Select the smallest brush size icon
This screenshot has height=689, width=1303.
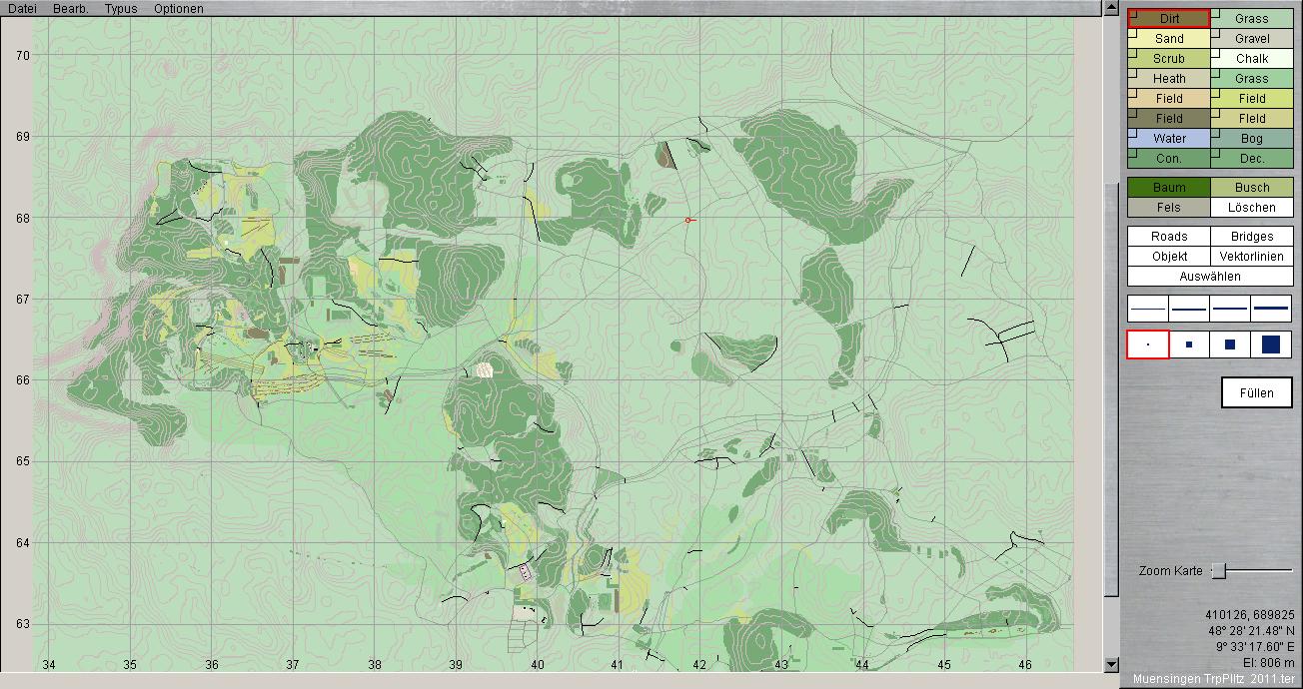(x=1148, y=344)
